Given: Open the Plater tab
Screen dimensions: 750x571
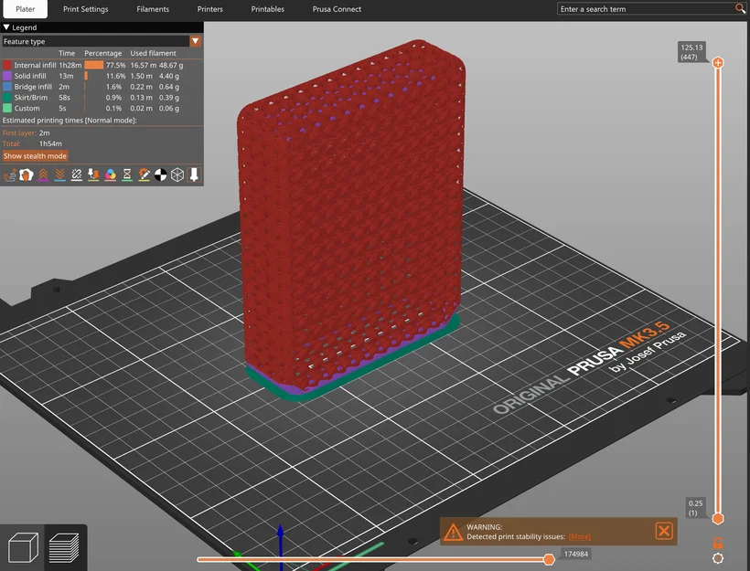Looking at the screenshot, I should point(25,9).
